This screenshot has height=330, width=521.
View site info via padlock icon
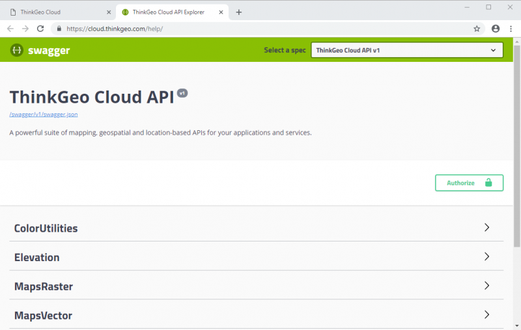59,29
